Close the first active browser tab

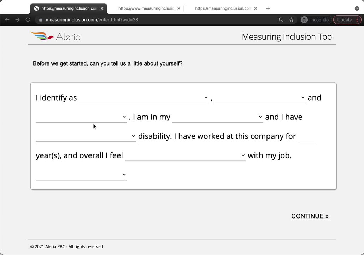click(102, 8)
